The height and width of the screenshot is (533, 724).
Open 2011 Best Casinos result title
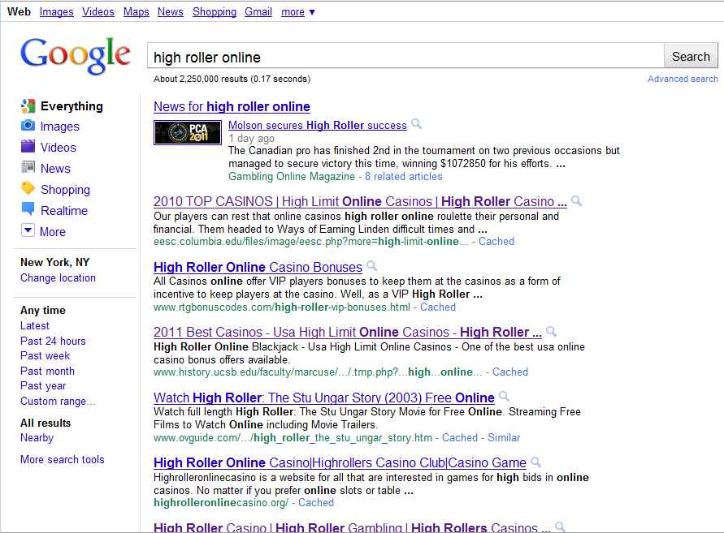pyautogui.click(x=348, y=332)
